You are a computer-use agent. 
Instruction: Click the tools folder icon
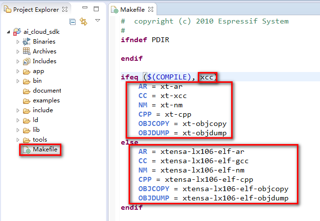[x=27, y=140]
